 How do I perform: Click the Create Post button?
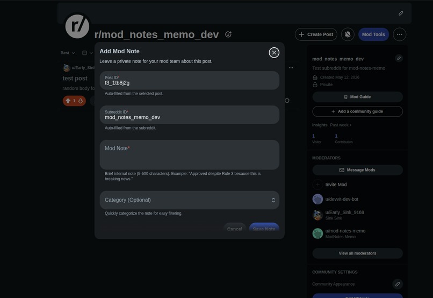coord(316,34)
